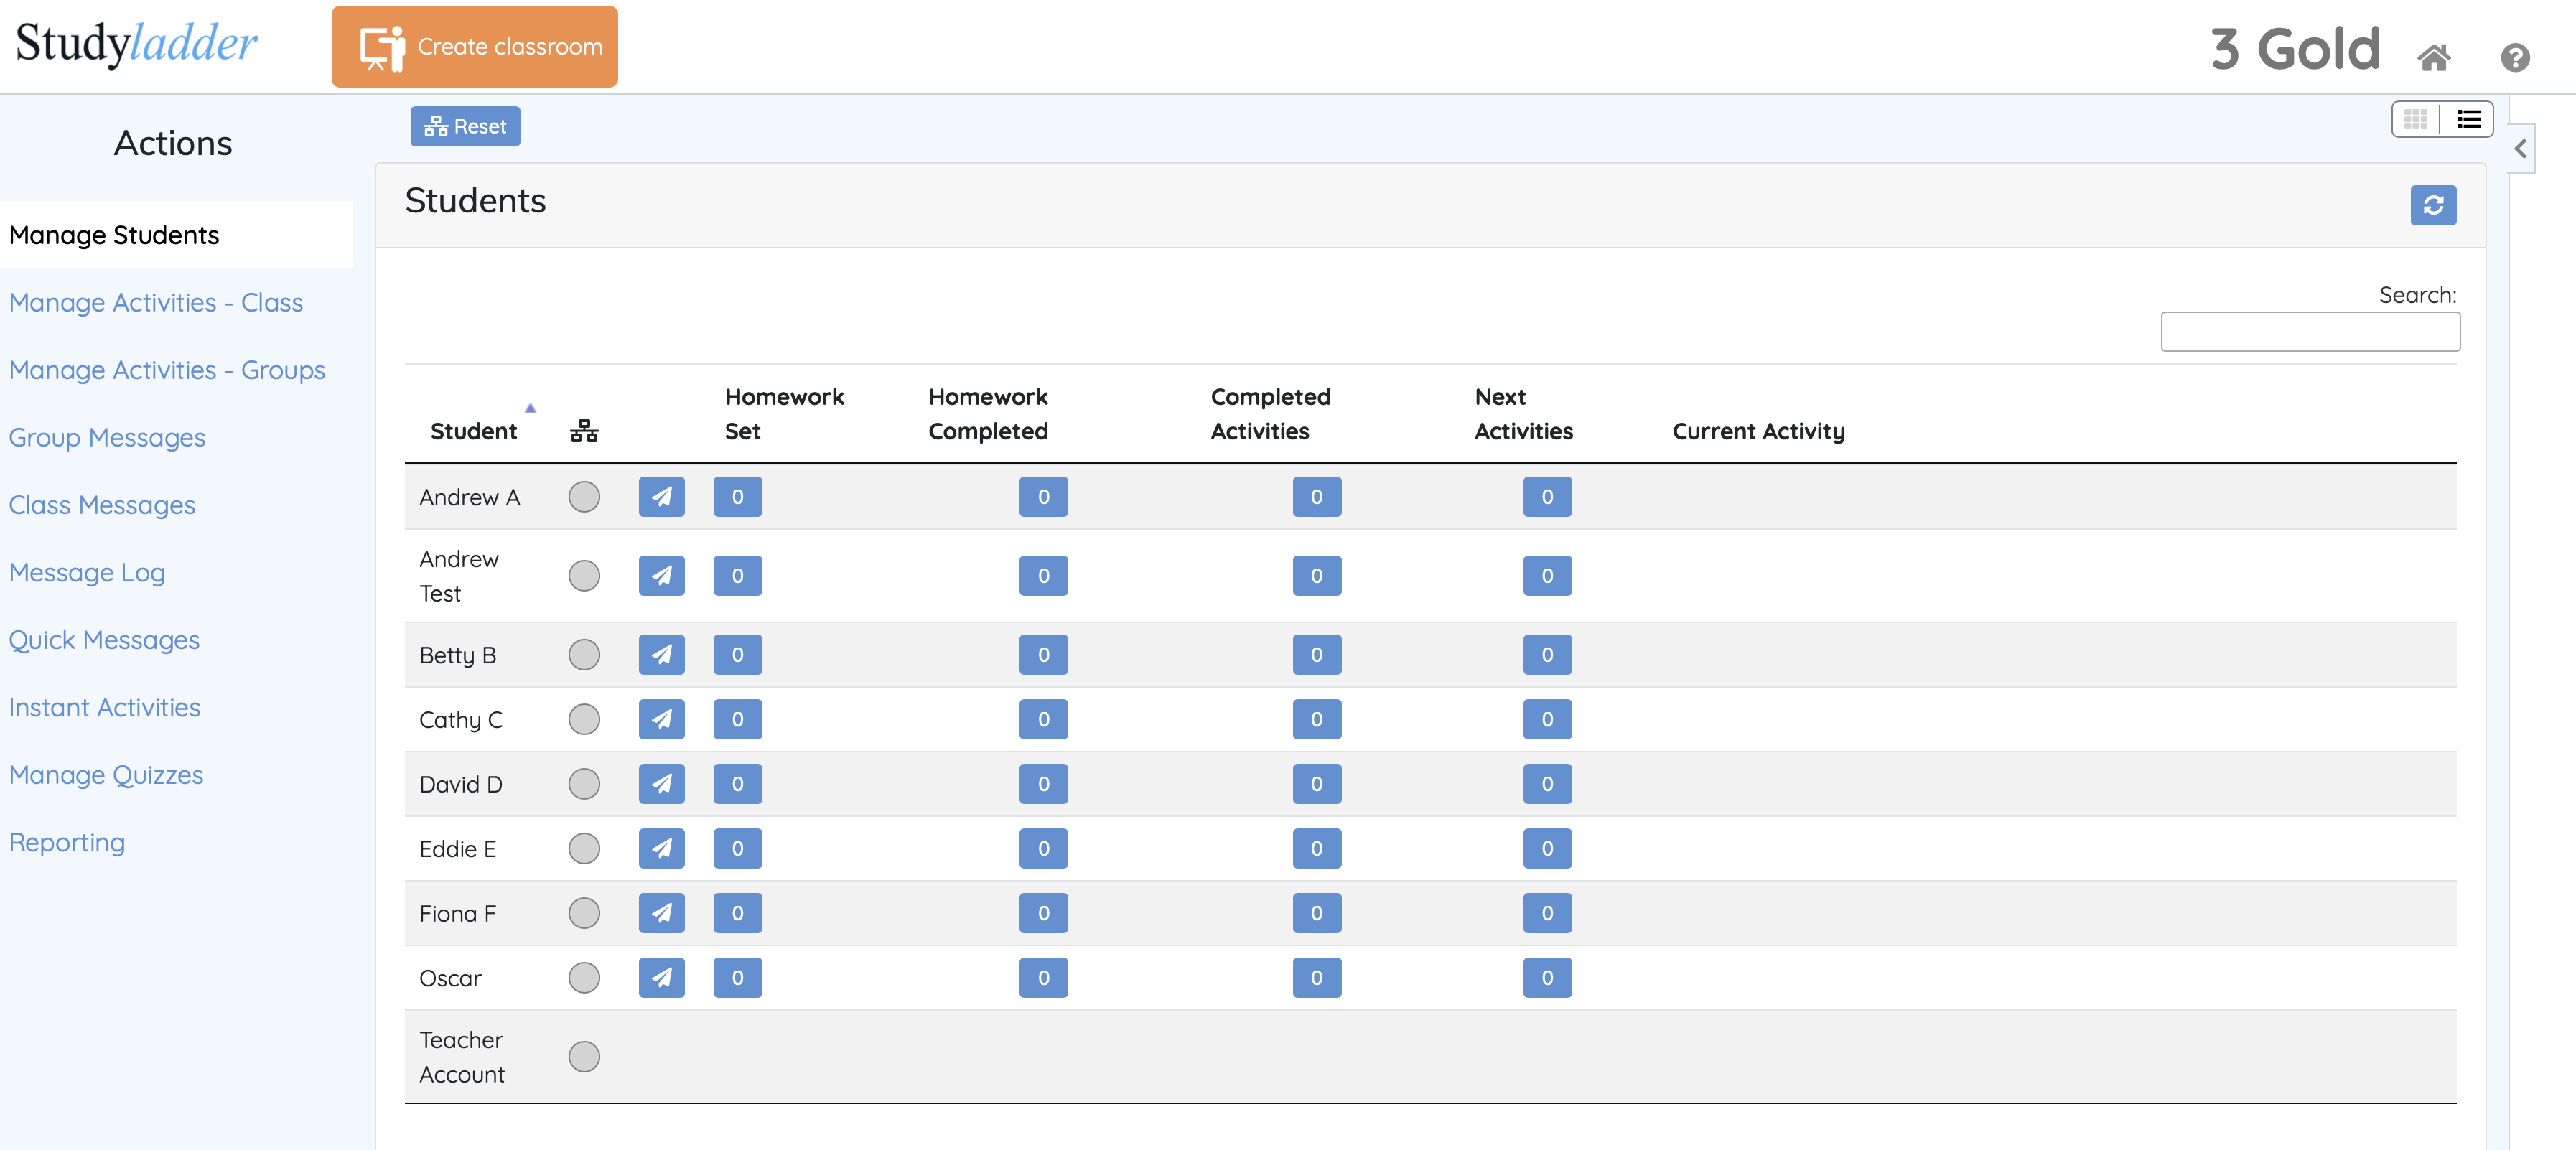Open the help question mark icon
The width and height of the screenshot is (2576, 1150).
point(2514,57)
